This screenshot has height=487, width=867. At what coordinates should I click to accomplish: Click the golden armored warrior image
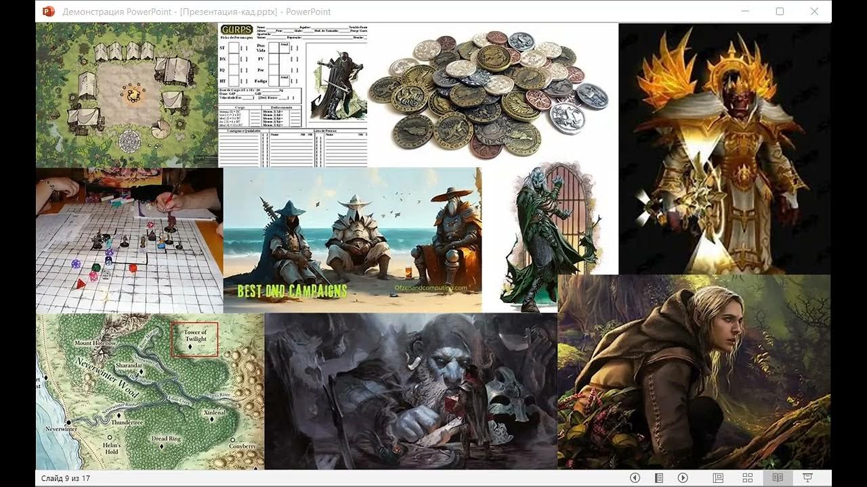[725, 149]
